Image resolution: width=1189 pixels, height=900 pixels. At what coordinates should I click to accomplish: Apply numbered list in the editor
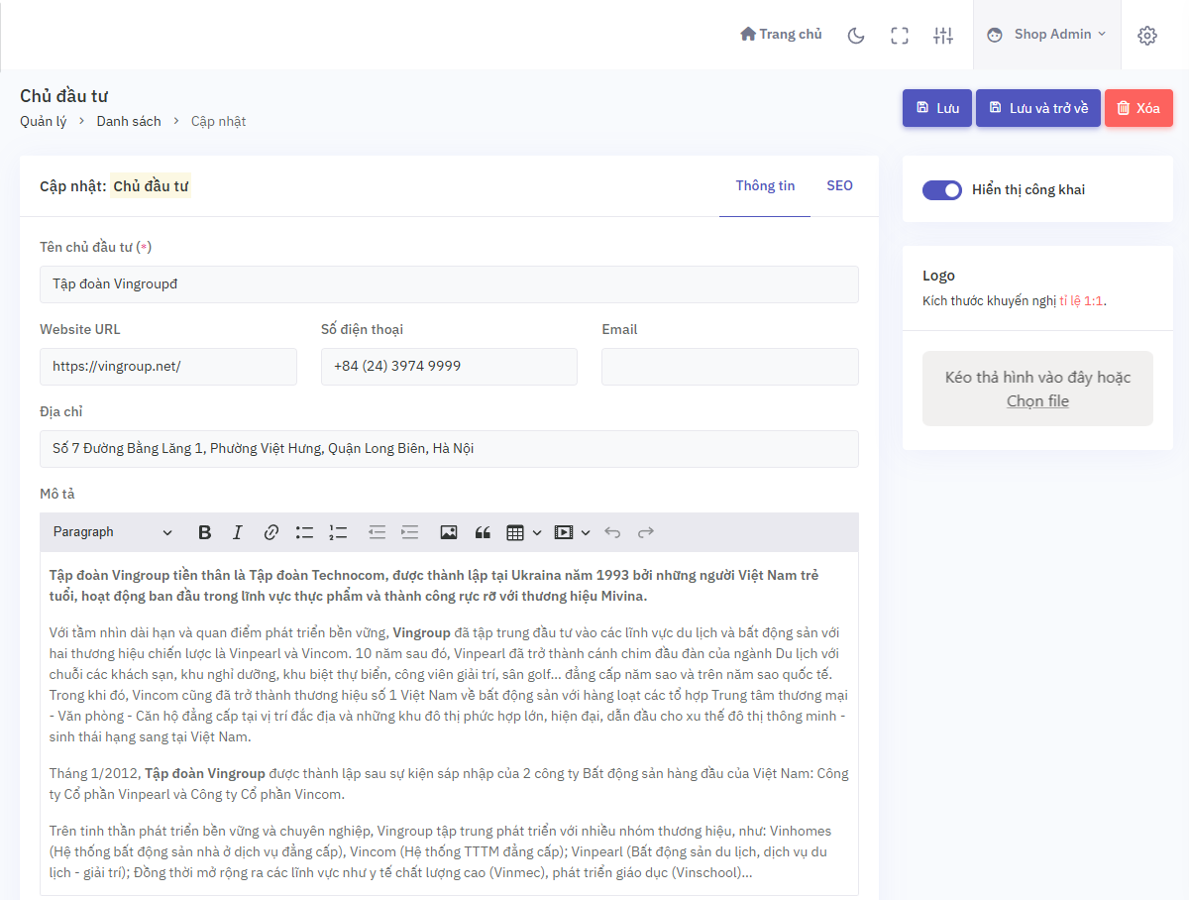coord(338,532)
